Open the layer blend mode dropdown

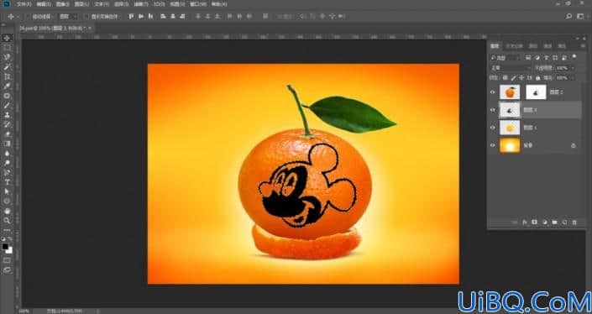tap(511, 68)
